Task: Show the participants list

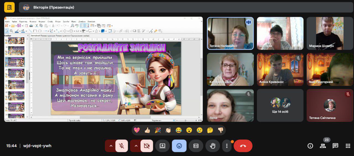Action: click(323, 146)
